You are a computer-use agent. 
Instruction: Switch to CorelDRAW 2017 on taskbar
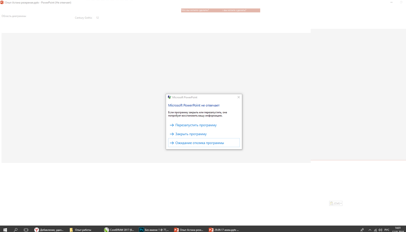point(119,230)
